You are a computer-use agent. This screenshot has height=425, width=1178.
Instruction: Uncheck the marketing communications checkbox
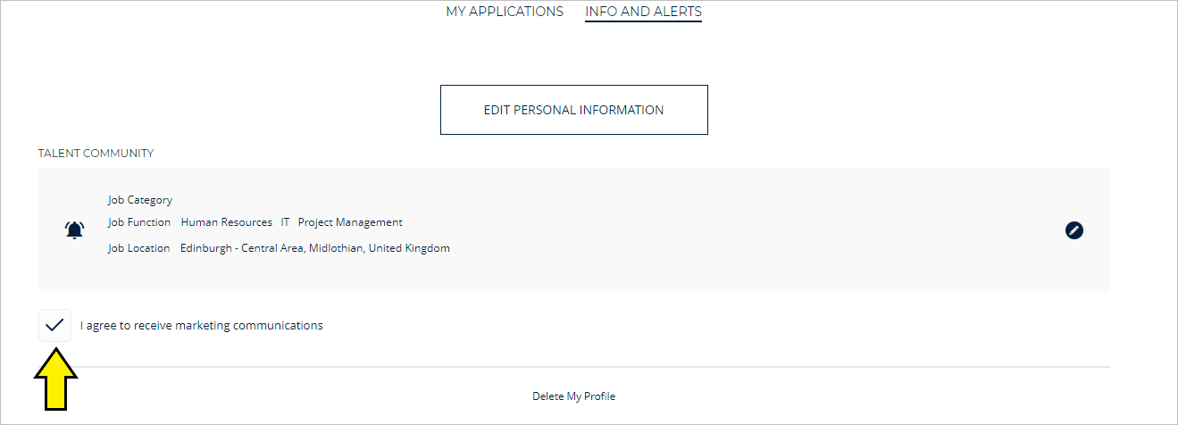54,325
